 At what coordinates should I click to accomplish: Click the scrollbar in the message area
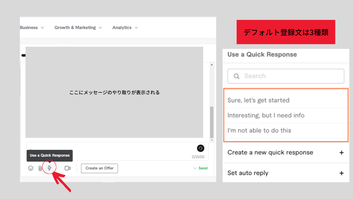pos(212,122)
